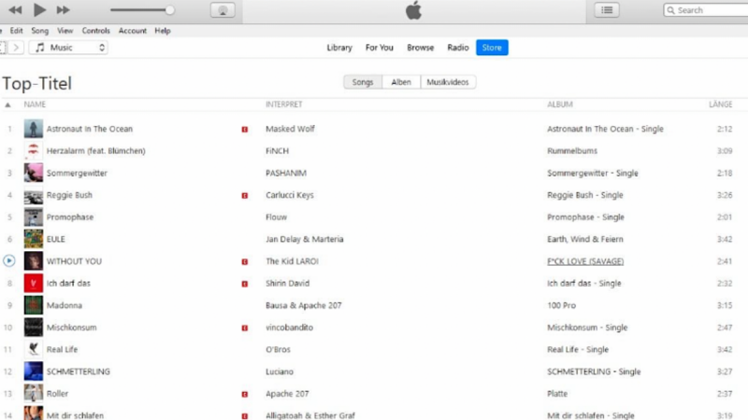Toggle sort order arrow beside NAME header

7,105
